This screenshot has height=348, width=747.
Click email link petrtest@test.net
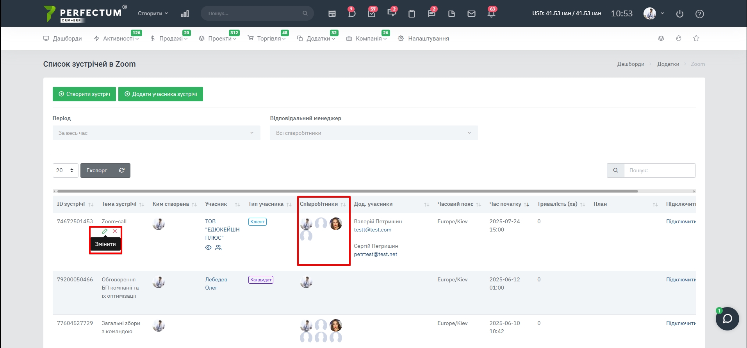coord(375,254)
